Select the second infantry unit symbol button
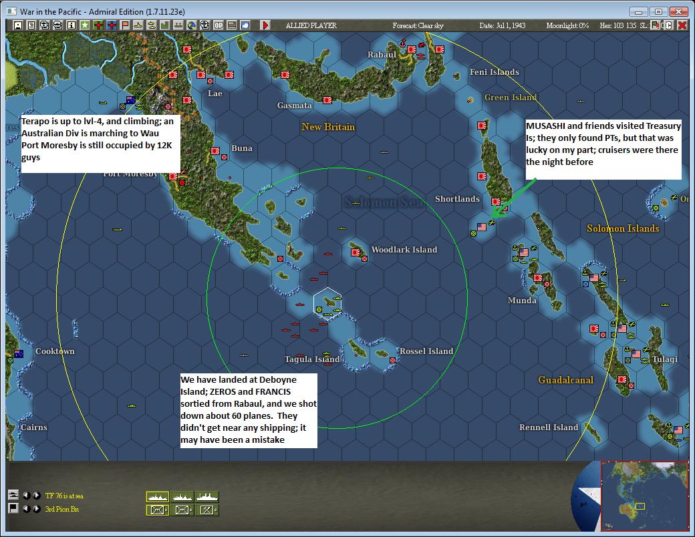695x537 pixels. (x=182, y=510)
